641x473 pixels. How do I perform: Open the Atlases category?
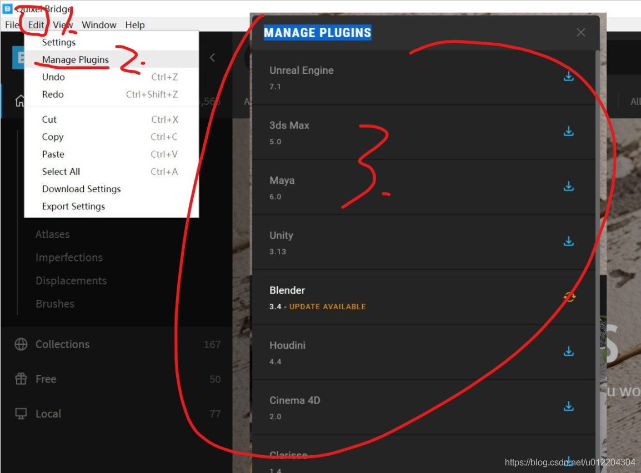coord(52,234)
